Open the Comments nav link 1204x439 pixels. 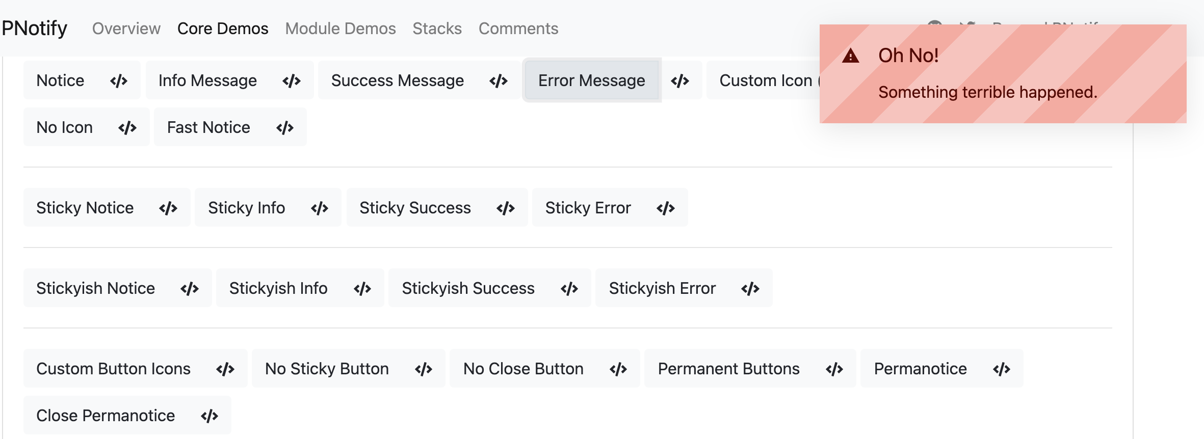518,29
